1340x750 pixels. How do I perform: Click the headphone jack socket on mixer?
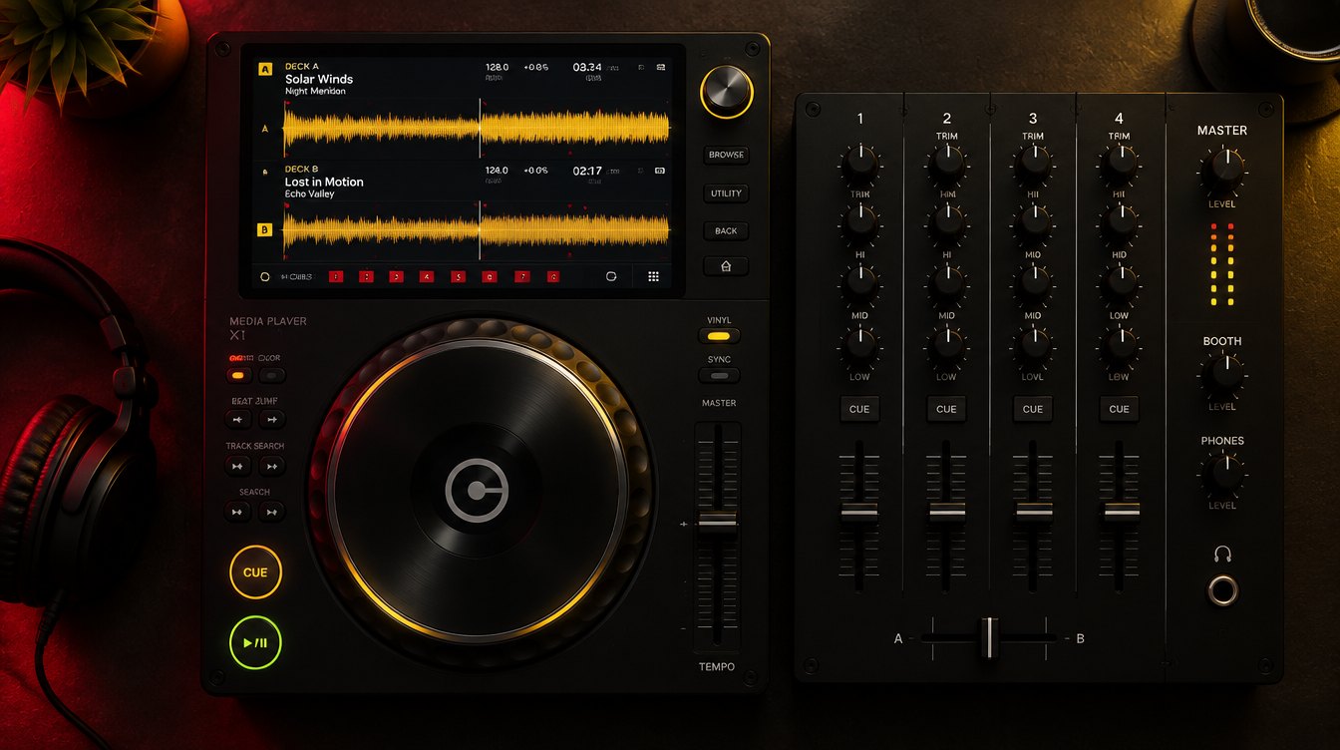1223,589
